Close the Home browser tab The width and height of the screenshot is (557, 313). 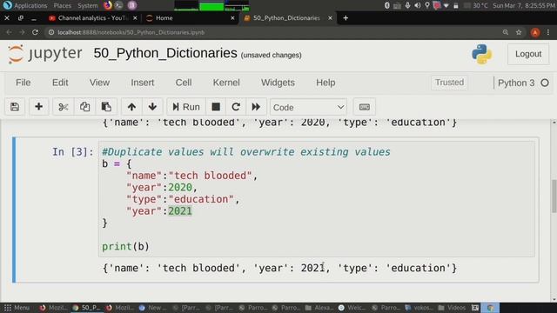[x=232, y=17]
